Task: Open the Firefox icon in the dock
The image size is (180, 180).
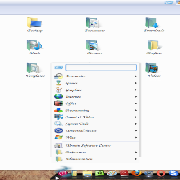Action: click(x=136, y=173)
